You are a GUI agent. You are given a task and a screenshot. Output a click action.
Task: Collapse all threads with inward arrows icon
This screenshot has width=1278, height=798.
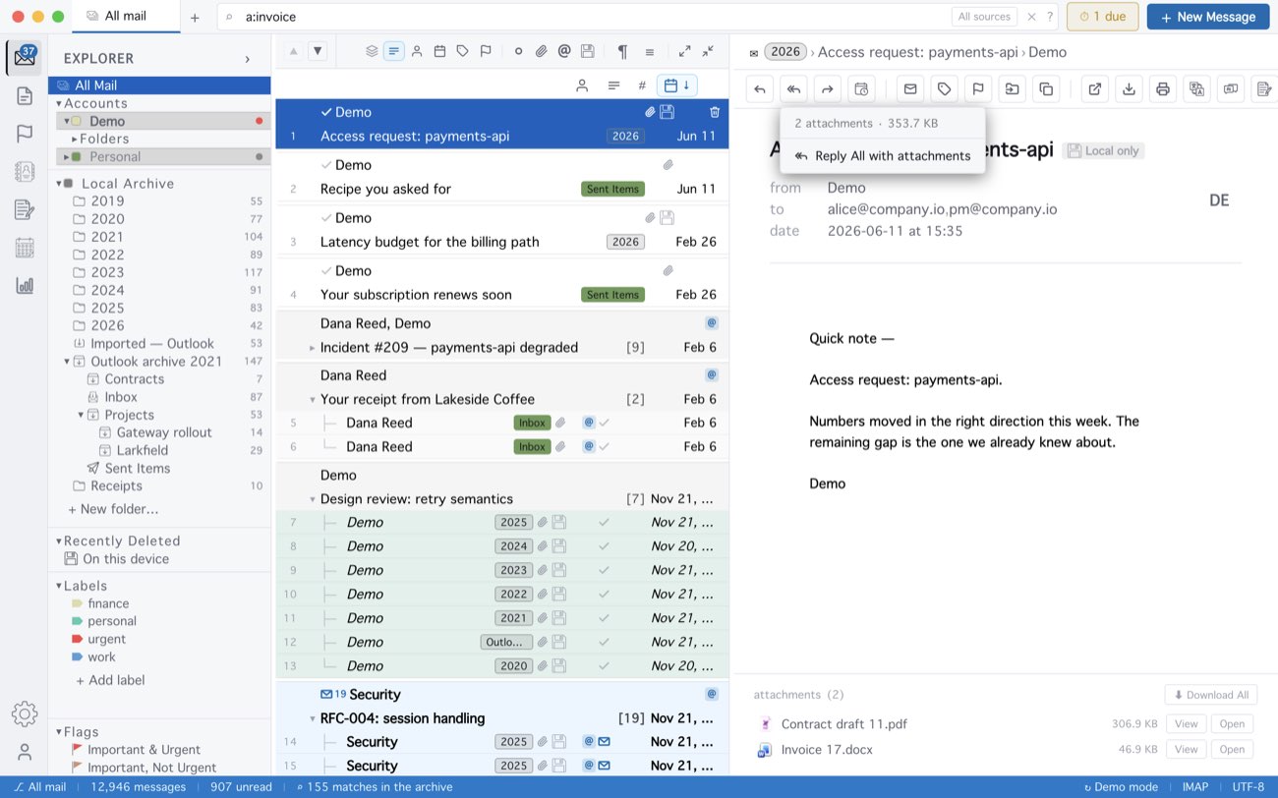[x=708, y=51]
